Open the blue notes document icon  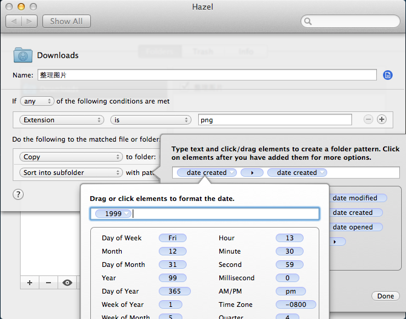(x=388, y=75)
